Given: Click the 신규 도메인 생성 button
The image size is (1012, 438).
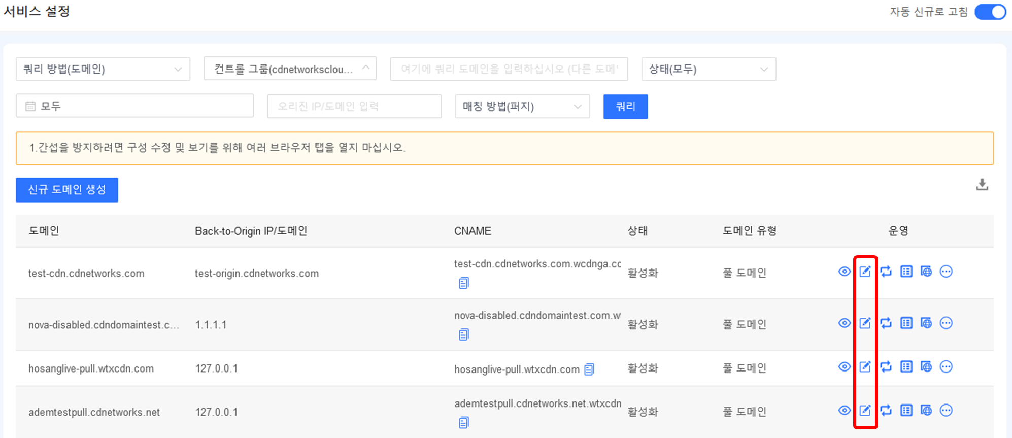Looking at the screenshot, I should [x=67, y=190].
